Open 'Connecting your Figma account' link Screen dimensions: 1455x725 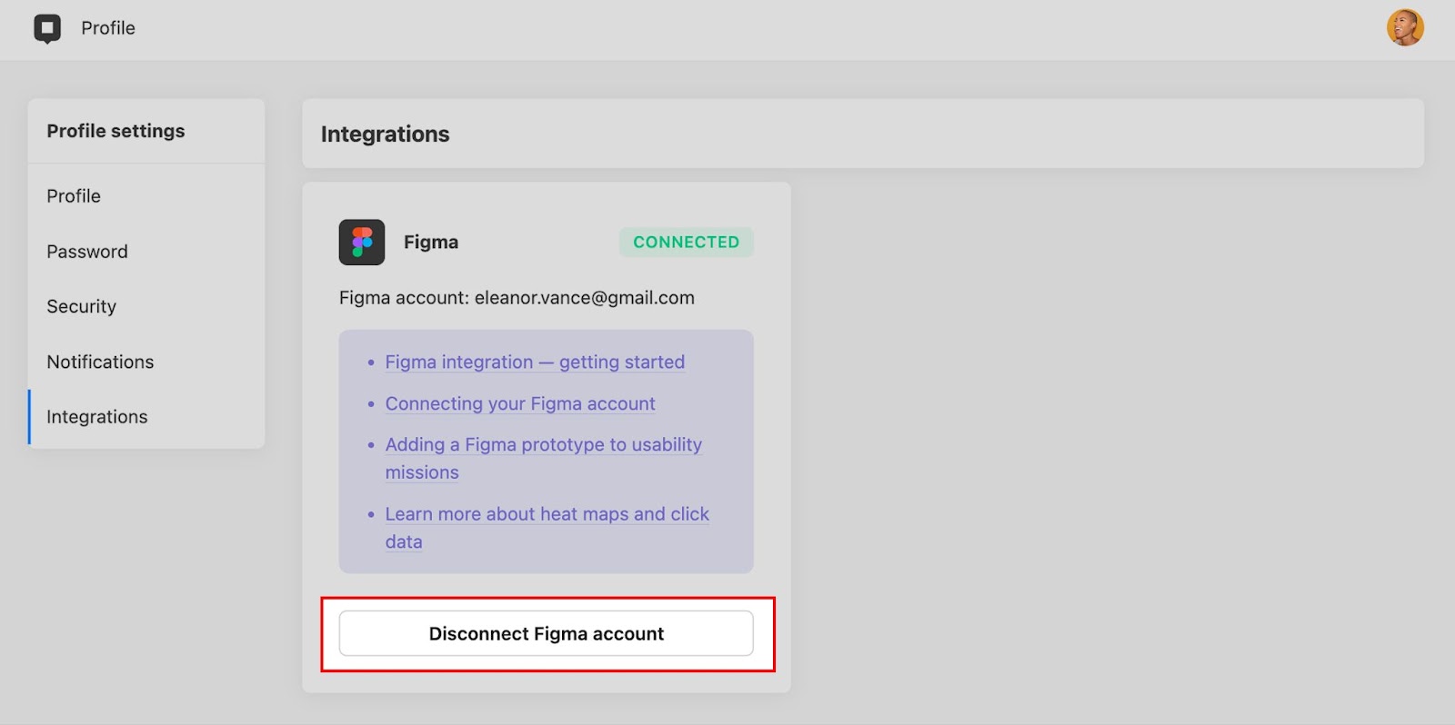[x=520, y=403]
